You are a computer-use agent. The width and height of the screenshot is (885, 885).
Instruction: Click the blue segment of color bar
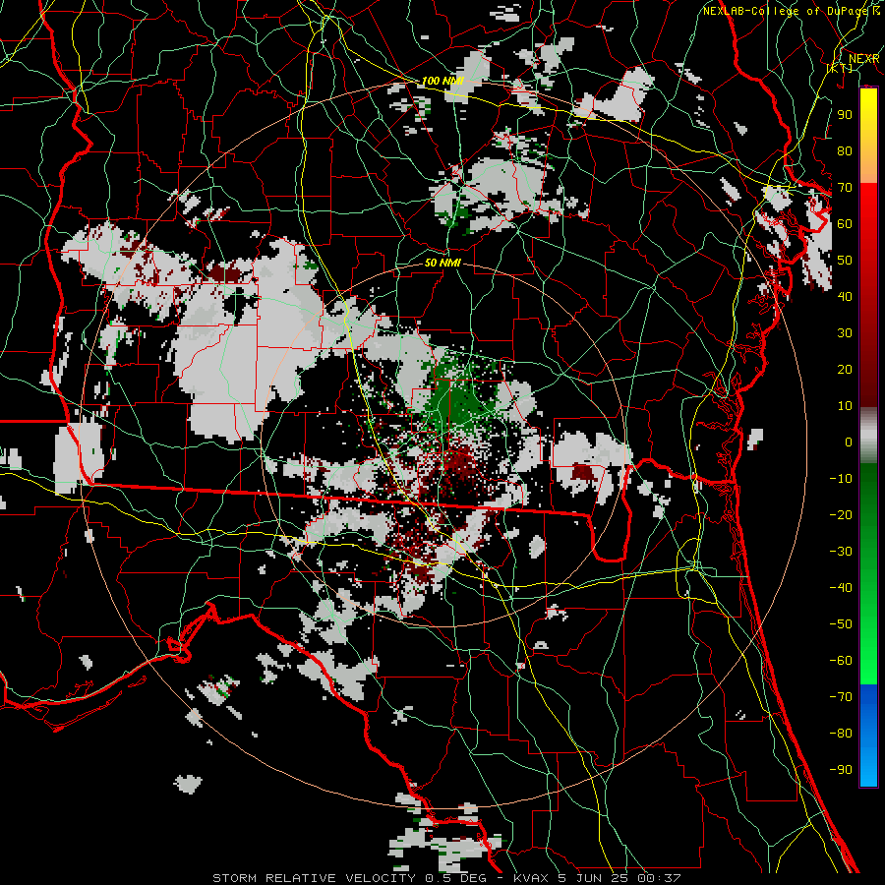868,736
